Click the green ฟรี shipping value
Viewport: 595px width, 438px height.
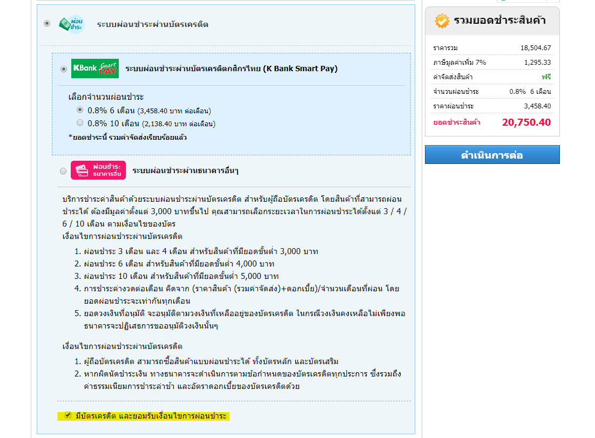tap(546, 77)
